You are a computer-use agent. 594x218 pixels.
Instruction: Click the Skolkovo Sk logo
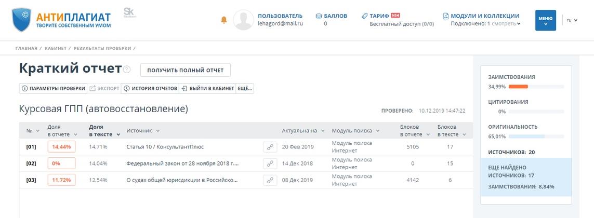[129, 12]
